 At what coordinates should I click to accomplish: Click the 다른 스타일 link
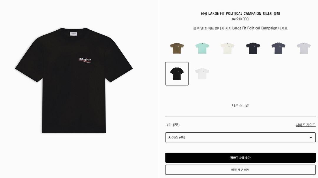tap(240, 105)
